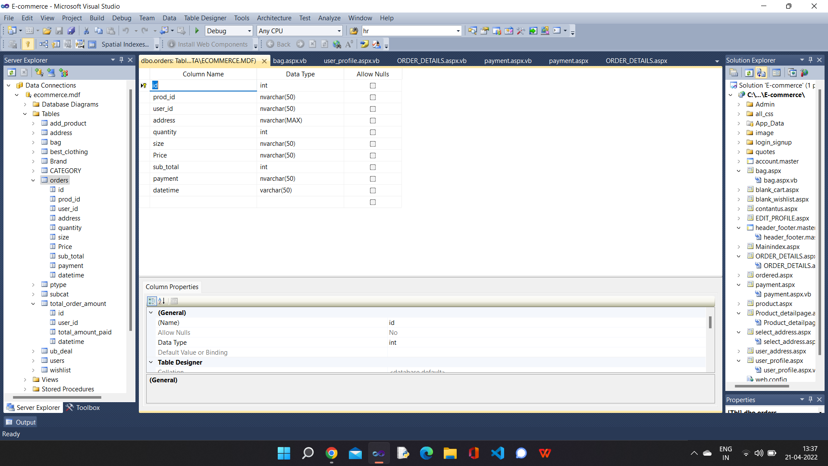Open the Table Designer menu
This screenshot has height=466, width=828.
click(205, 18)
